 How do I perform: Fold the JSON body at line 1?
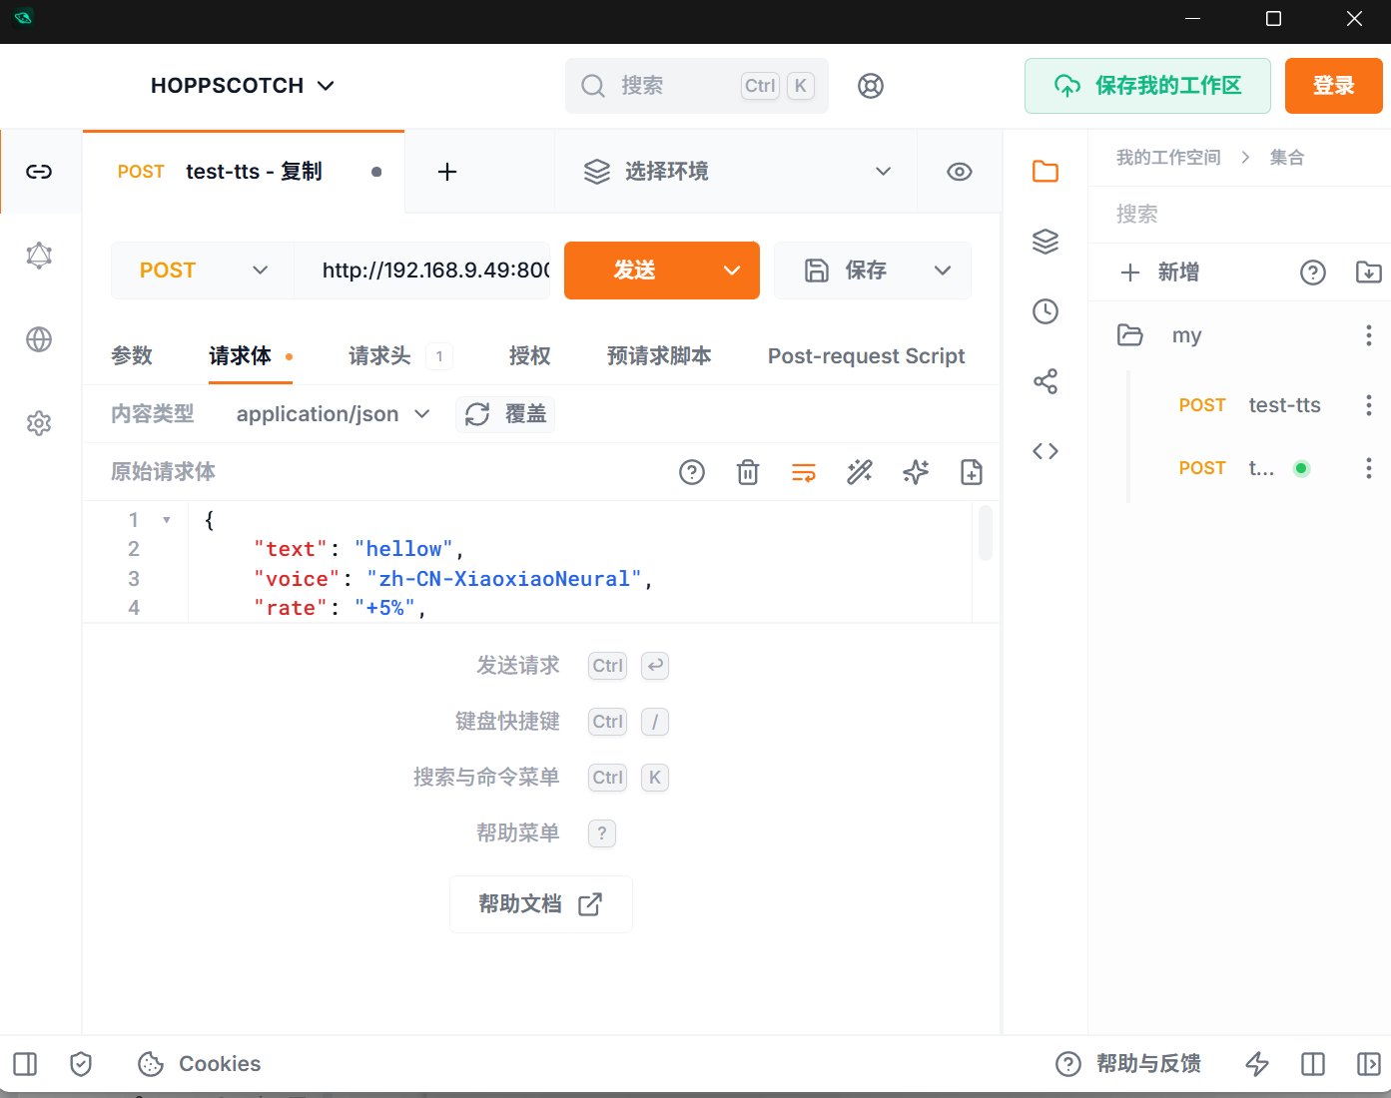click(x=167, y=520)
